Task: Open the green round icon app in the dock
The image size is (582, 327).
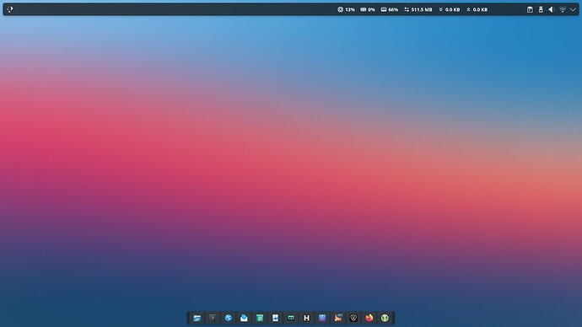Action: [x=385, y=318]
